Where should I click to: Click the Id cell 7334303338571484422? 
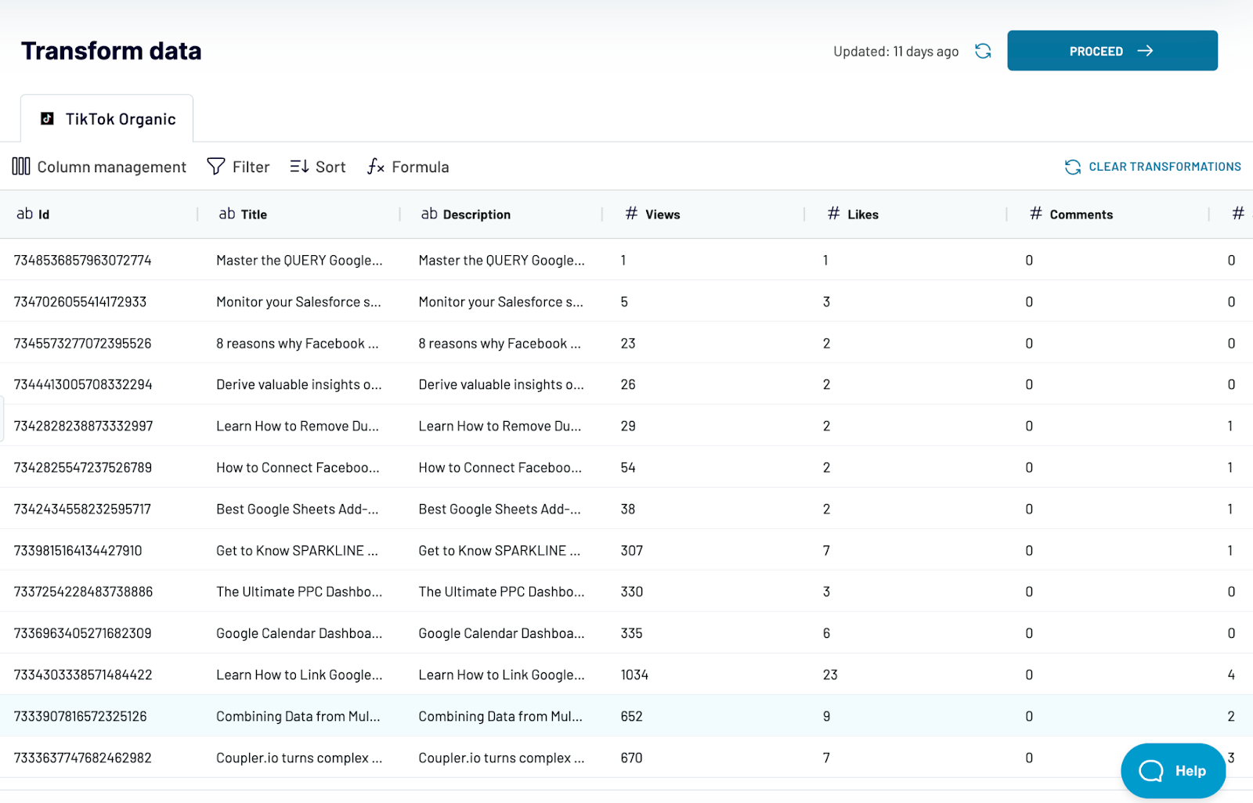click(83, 675)
